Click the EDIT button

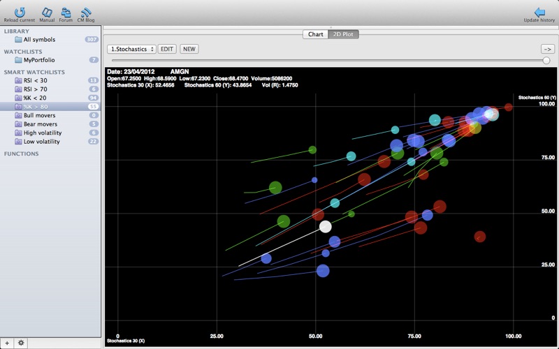coord(167,49)
